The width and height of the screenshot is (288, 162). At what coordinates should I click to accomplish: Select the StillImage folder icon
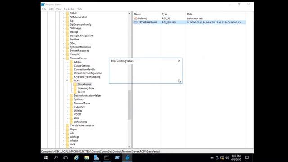67,28
